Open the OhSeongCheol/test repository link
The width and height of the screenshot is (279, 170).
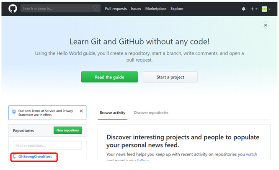pyautogui.click(x=35, y=157)
